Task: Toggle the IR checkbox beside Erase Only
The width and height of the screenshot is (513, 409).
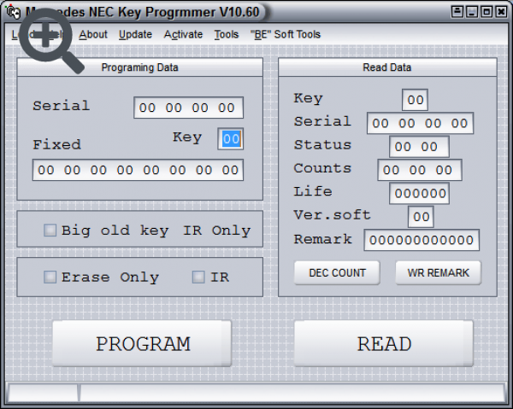Action: 198,277
